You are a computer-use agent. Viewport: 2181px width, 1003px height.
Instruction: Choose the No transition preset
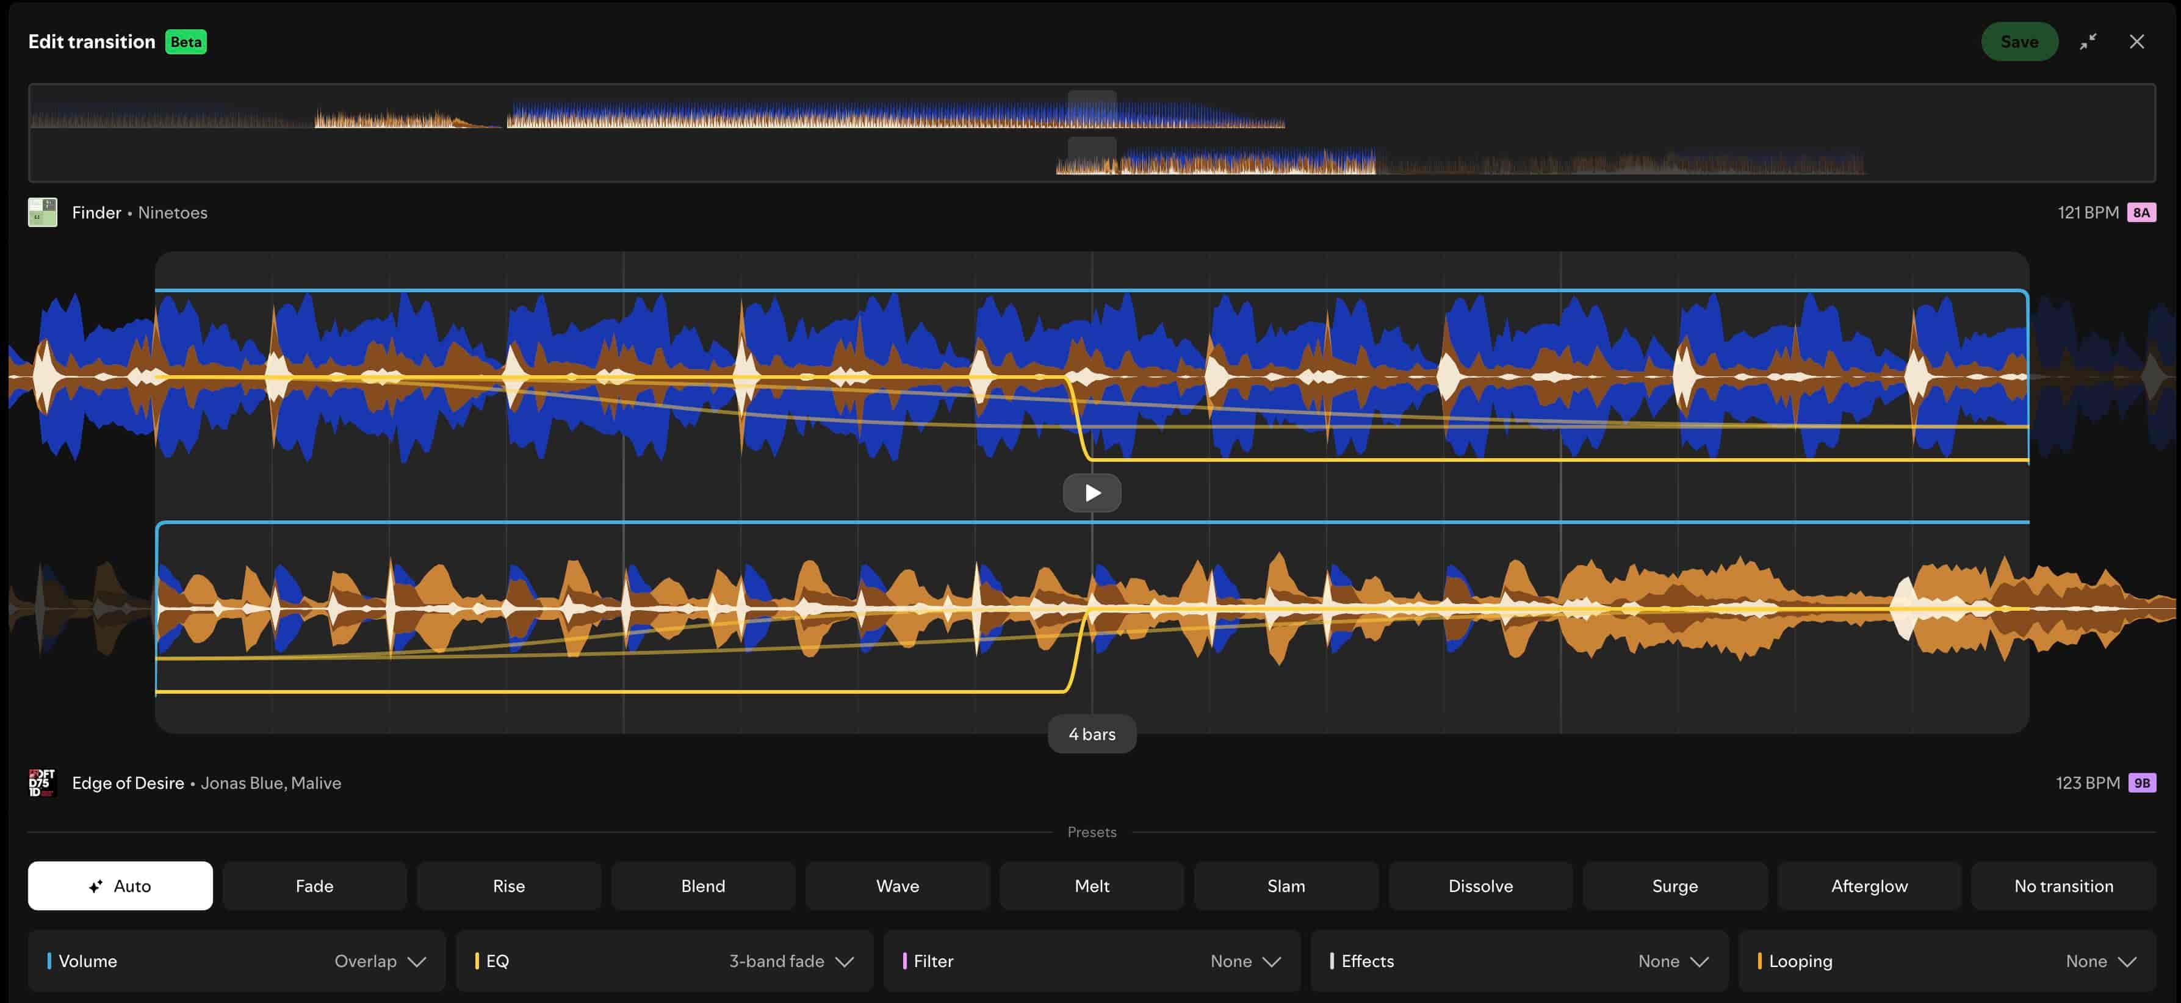[2063, 885]
